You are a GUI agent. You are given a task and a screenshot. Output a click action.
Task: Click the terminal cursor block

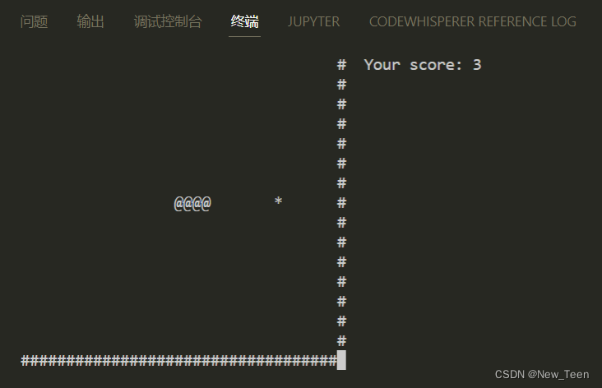point(341,360)
